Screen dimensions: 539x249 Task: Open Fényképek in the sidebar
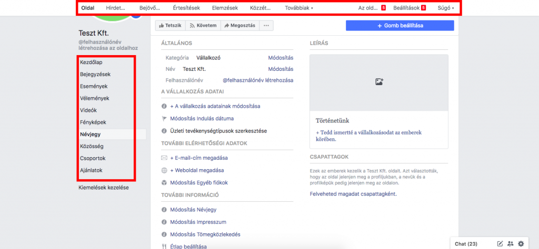tap(93, 122)
